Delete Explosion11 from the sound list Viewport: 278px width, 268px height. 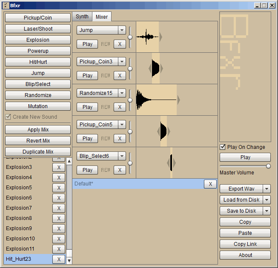[x=59, y=249]
